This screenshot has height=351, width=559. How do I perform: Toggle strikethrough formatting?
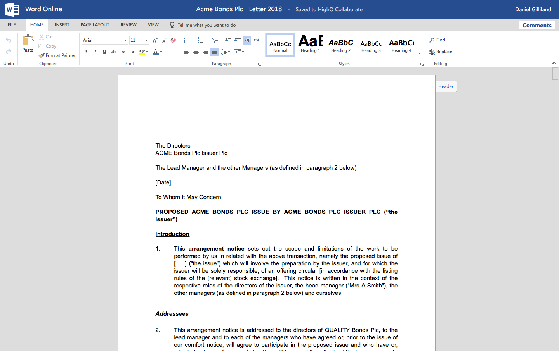(114, 52)
